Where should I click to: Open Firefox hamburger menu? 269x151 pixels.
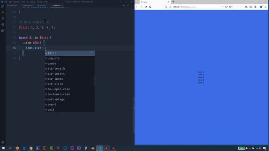(x=266, y=7)
